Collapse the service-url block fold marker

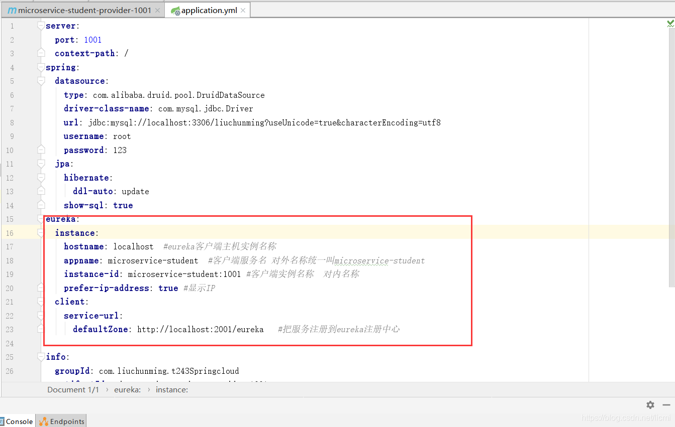pos(41,316)
